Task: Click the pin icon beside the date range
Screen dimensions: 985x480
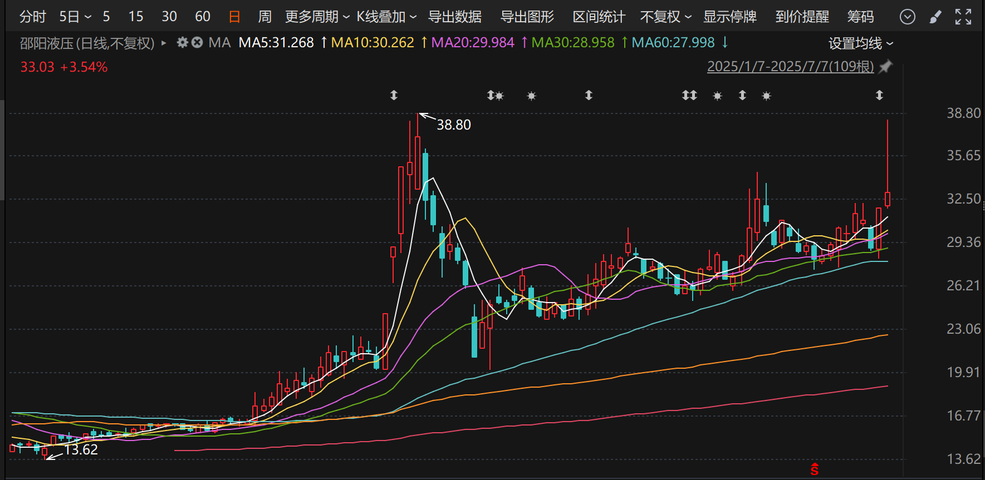Action: [885, 67]
